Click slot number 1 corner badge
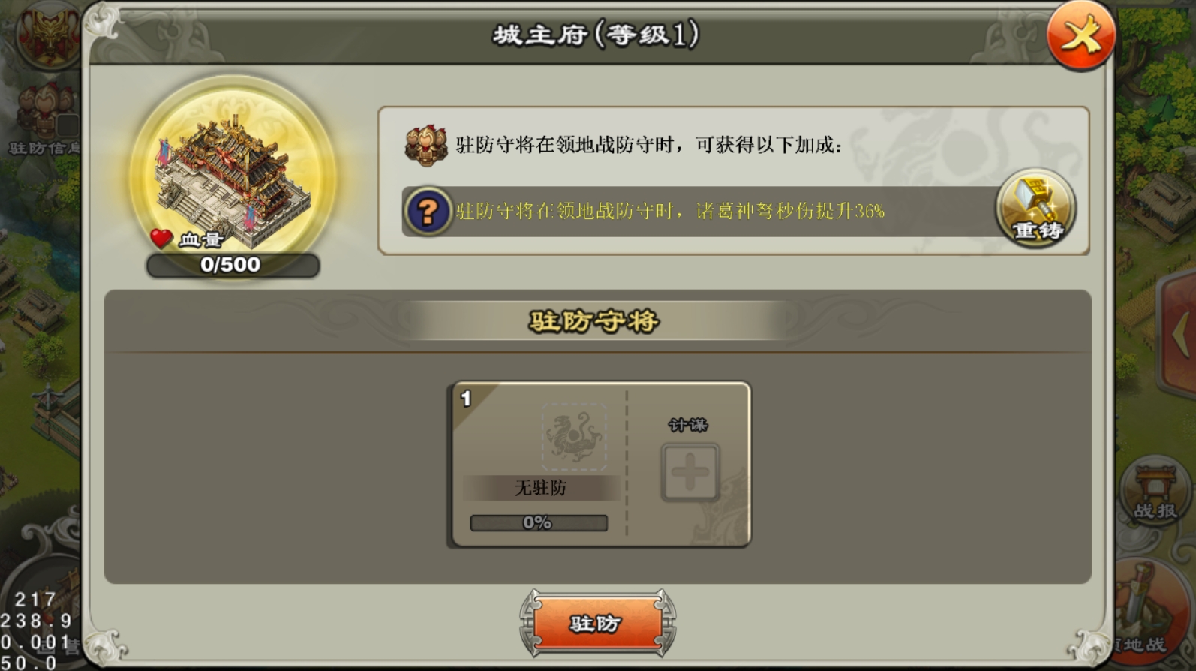Image resolution: width=1196 pixels, height=671 pixels. point(466,398)
